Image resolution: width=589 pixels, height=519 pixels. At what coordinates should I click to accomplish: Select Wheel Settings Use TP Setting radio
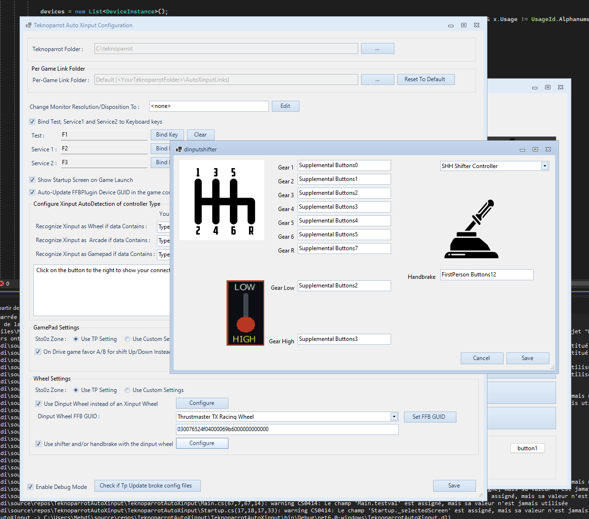point(76,390)
